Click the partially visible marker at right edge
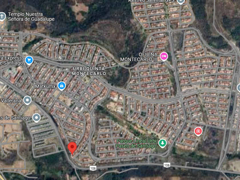The image size is (240, 180). [239, 88]
